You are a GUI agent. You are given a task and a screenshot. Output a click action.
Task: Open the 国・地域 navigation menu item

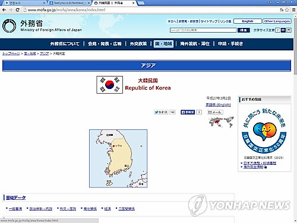tap(163, 44)
